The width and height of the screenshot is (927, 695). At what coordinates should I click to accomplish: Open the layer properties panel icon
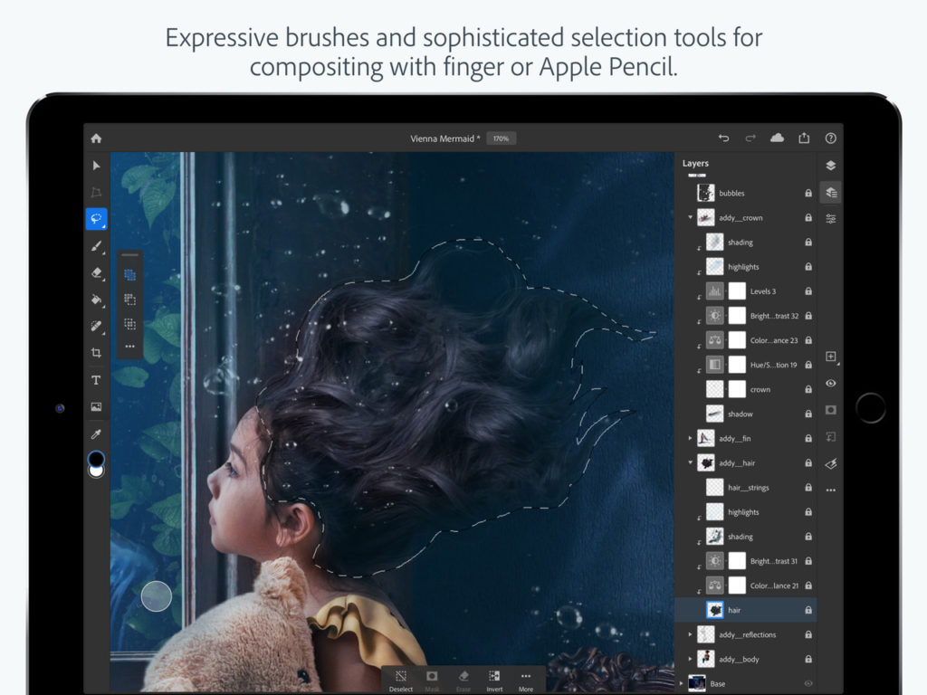(831, 192)
